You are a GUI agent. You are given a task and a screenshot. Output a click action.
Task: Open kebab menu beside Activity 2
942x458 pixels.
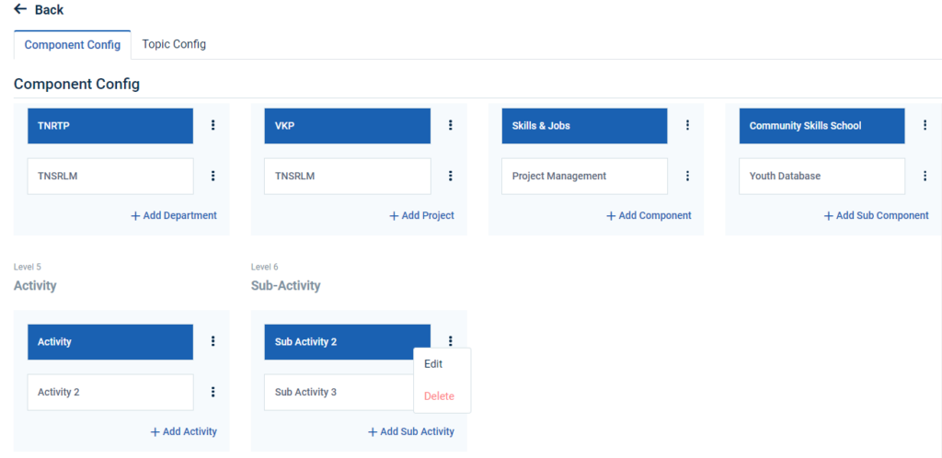tap(213, 392)
